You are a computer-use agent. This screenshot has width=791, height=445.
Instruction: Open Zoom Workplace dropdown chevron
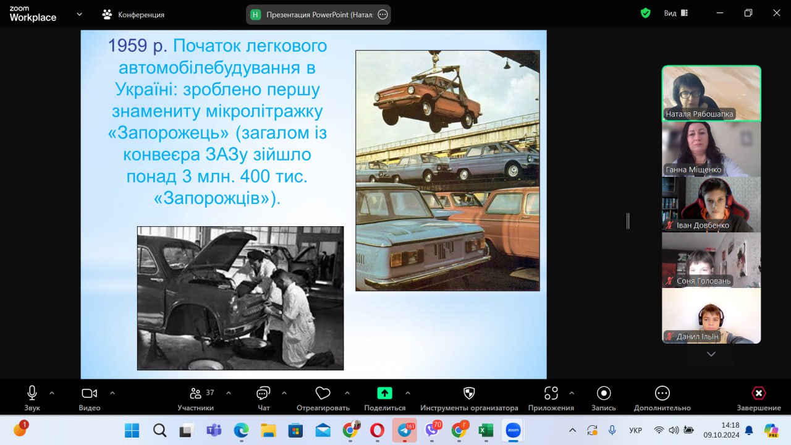click(x=79, y=14)
